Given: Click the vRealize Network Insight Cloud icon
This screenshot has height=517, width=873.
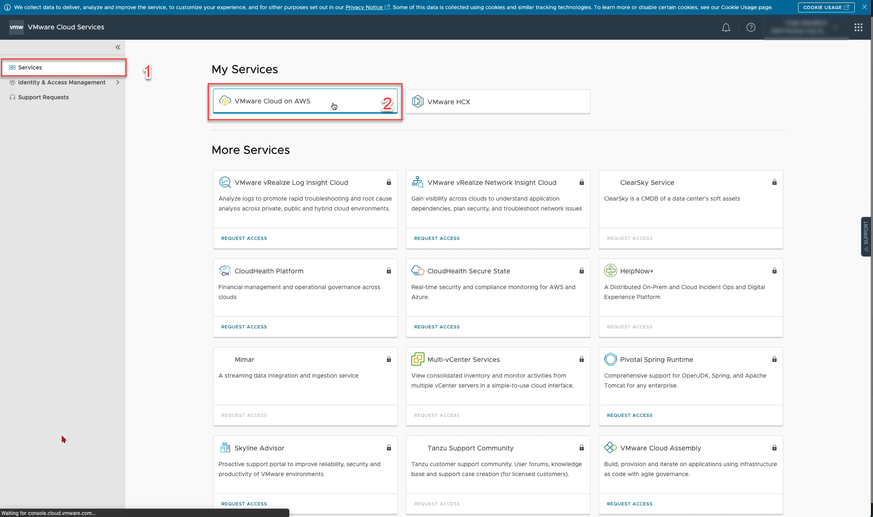Looking at the screenshot, I should pos(417,182).
